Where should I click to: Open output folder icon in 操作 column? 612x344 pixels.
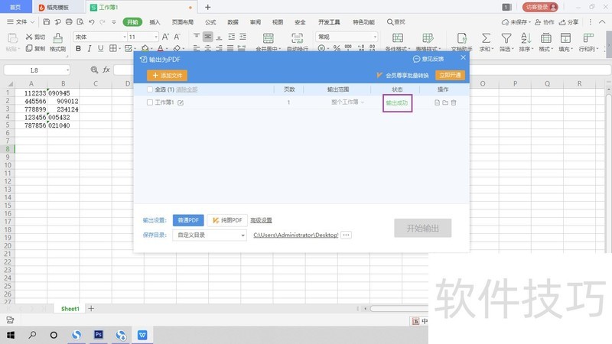445,102
